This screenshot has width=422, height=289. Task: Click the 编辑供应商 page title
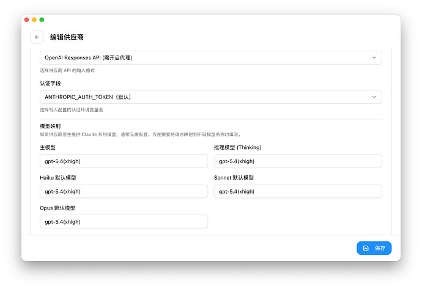coord(67,37)
